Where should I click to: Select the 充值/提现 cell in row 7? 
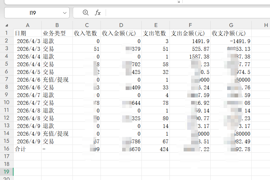(57, 80)
